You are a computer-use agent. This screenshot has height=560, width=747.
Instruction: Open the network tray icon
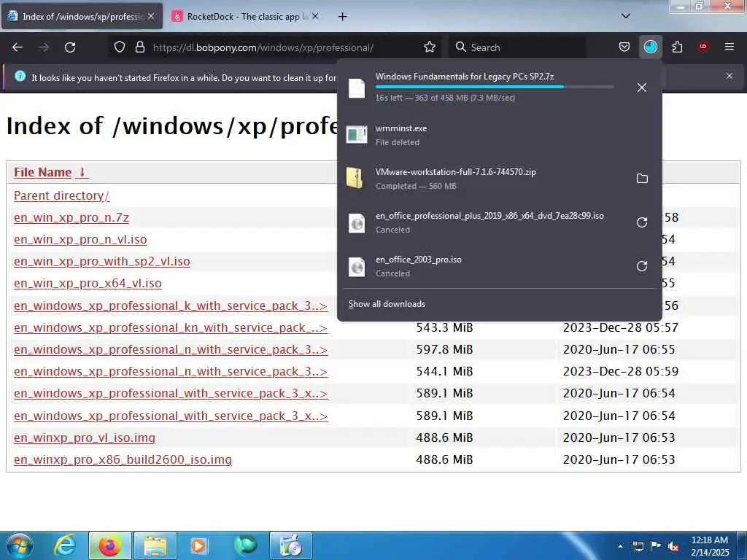click(x=638, y=546)
